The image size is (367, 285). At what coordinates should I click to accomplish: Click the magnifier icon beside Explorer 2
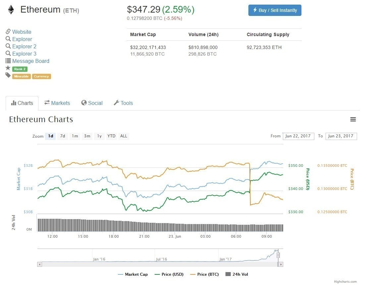pos(8,46)
